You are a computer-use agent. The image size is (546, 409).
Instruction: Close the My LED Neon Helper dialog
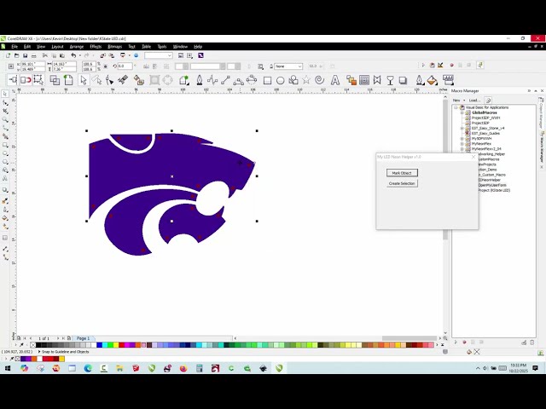[x=473, y=157]
